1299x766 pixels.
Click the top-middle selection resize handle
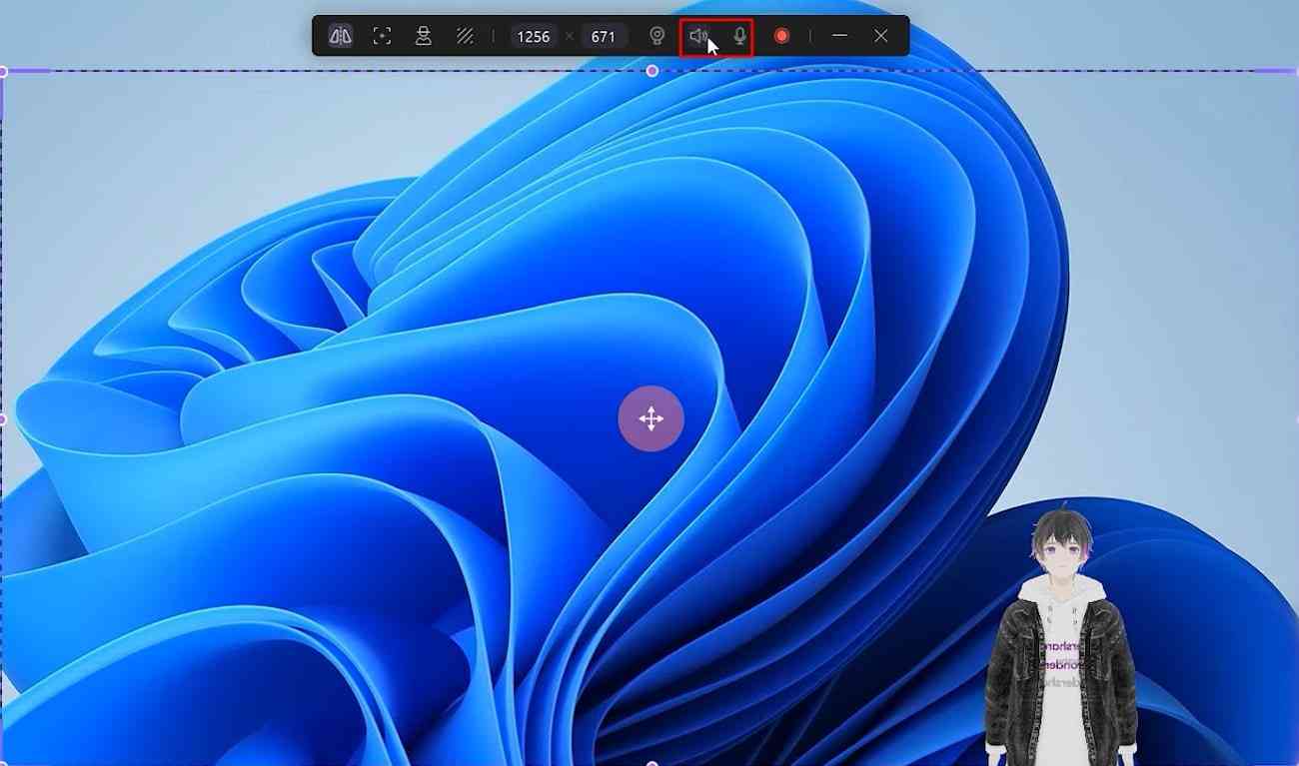tap(652, 71)
